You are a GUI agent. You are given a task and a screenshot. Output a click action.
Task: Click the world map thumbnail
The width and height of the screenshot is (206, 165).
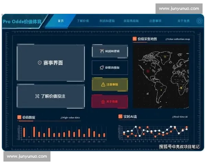click(x=161, y=76)
